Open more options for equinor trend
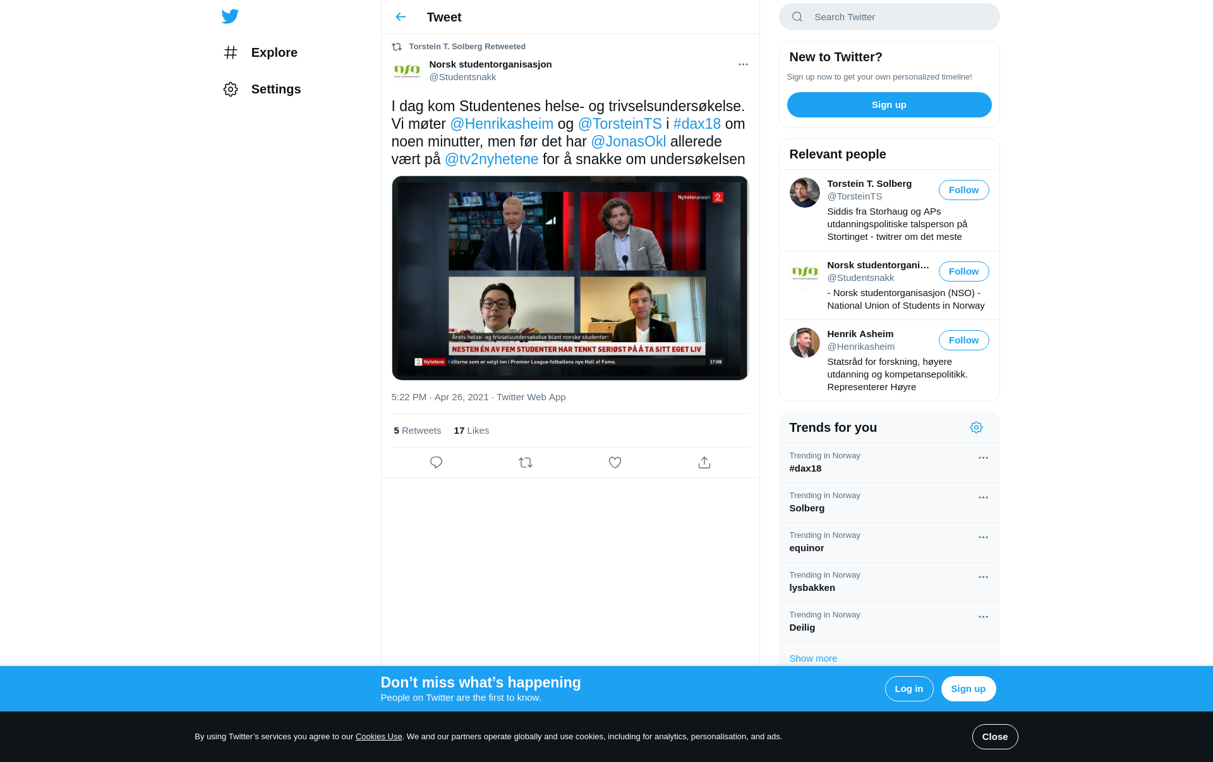1213x762 pixels. click(x=983, y=537)
